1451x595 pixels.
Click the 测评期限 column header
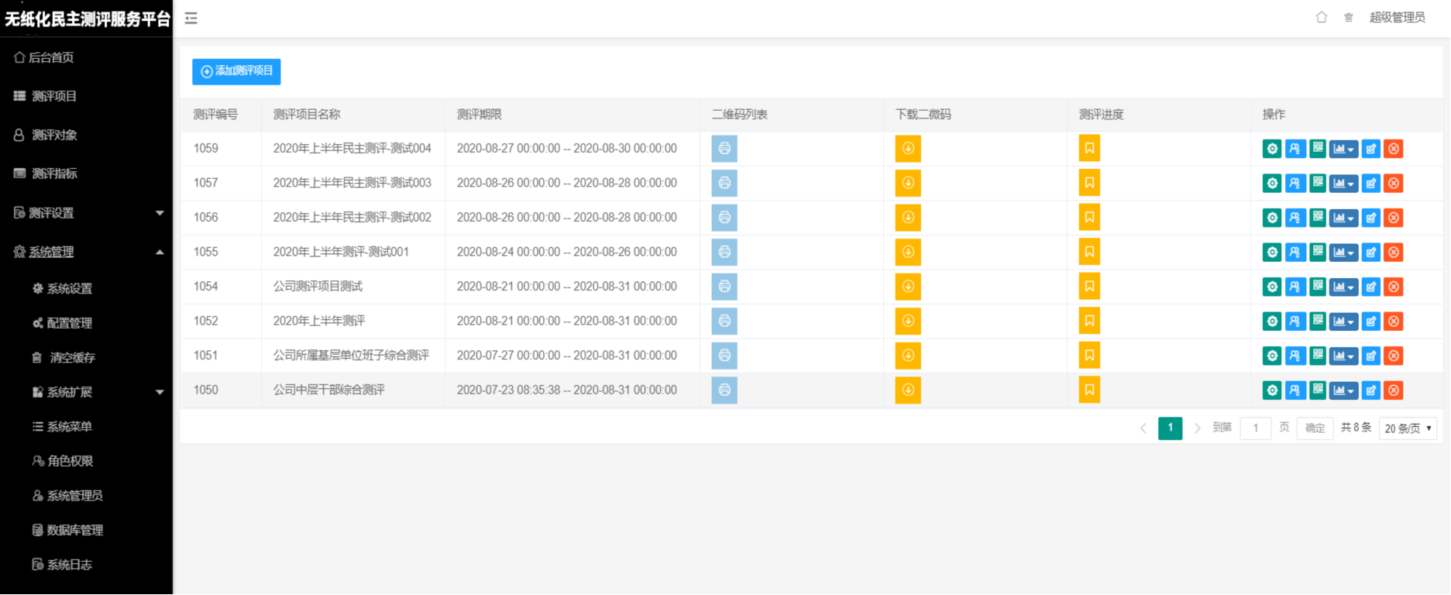click(480, 115)
